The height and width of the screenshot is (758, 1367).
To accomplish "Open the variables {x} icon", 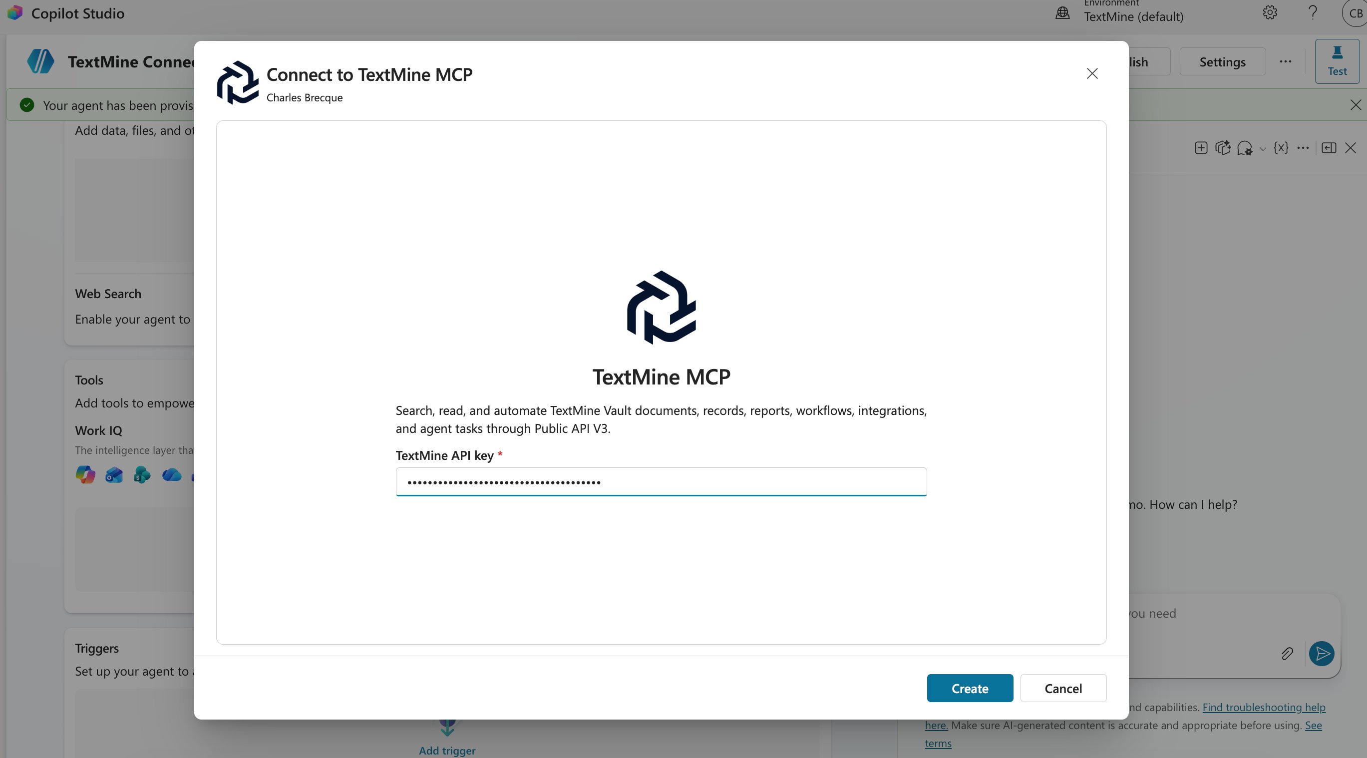I will pos(1281,148).
